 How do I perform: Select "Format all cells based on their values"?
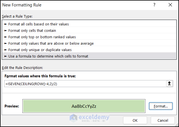click(x=39, y=24)
